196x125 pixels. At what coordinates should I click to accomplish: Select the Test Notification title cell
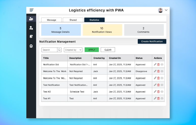click(x=54, y=85)
